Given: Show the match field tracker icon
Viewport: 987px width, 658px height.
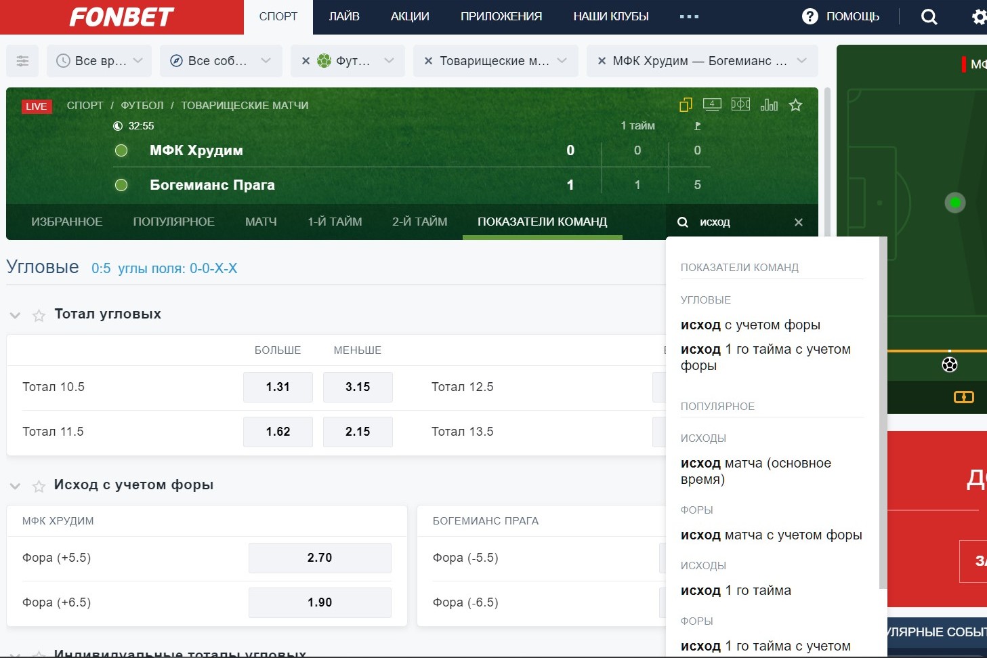Looking at the screenshot, I should click(x=740, y=104).
